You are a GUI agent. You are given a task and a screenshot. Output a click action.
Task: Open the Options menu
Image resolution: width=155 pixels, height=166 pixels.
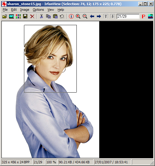38,10
